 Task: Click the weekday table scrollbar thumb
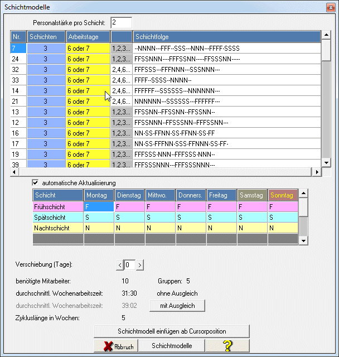coord(303,207)
